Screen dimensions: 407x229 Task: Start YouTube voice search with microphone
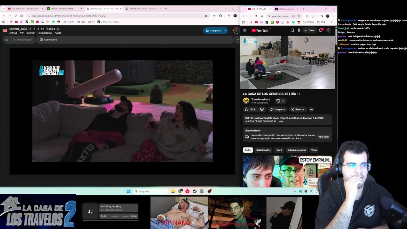tap(299, 30)
